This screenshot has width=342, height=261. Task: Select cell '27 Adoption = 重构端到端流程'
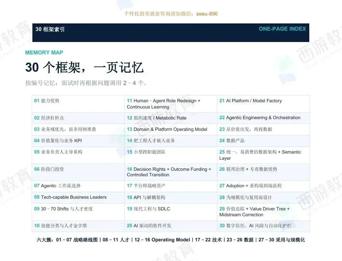pyautogui.click(x=263, y=186)
